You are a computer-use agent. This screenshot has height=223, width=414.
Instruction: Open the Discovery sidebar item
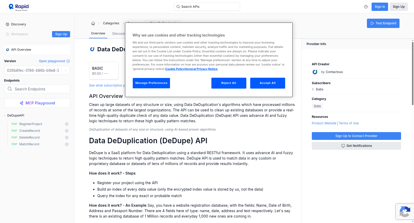(18, 24)
